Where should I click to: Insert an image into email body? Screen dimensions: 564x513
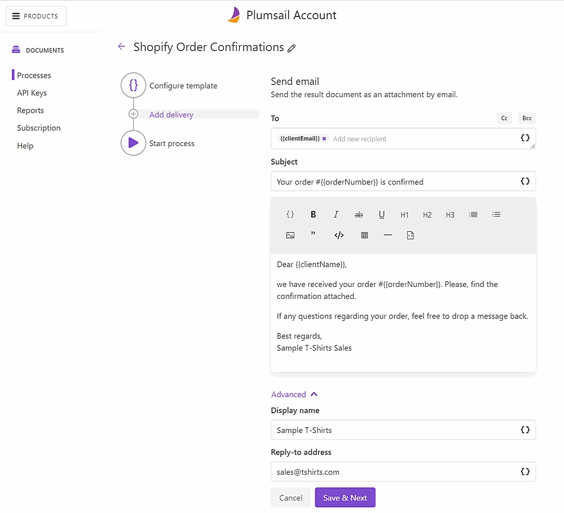point(290,235)
